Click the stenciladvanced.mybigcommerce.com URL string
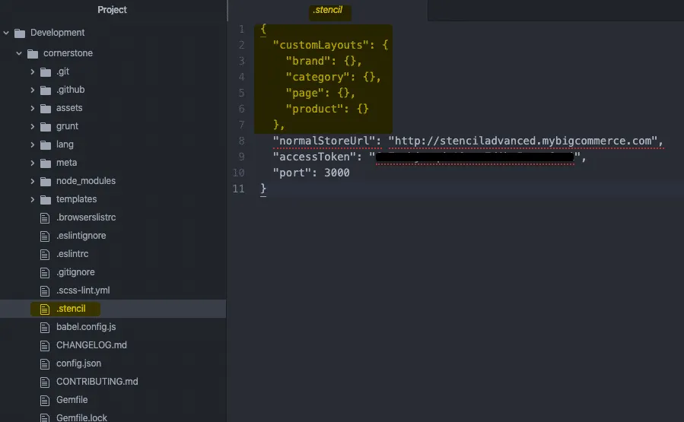 point(523,141)
